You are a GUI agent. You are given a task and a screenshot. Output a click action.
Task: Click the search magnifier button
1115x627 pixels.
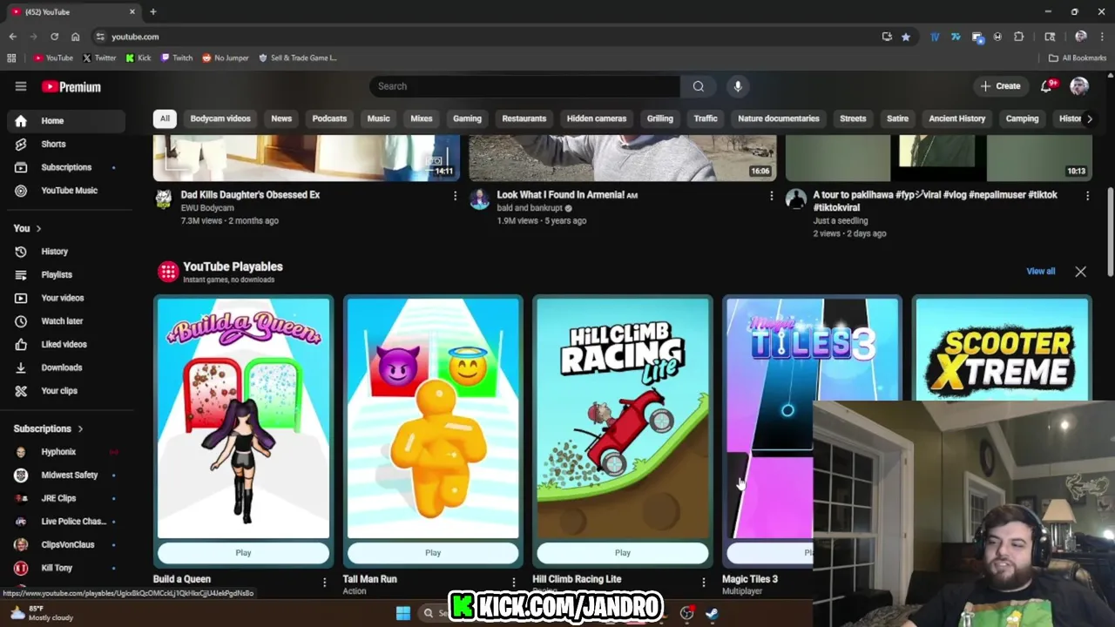(x=698, y=86)
